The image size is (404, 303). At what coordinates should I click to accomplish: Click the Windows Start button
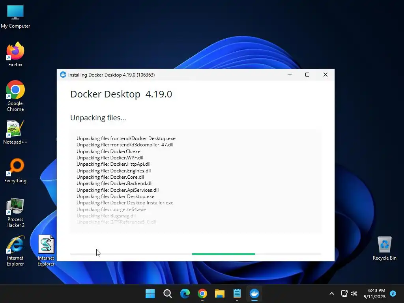(150, 294)
